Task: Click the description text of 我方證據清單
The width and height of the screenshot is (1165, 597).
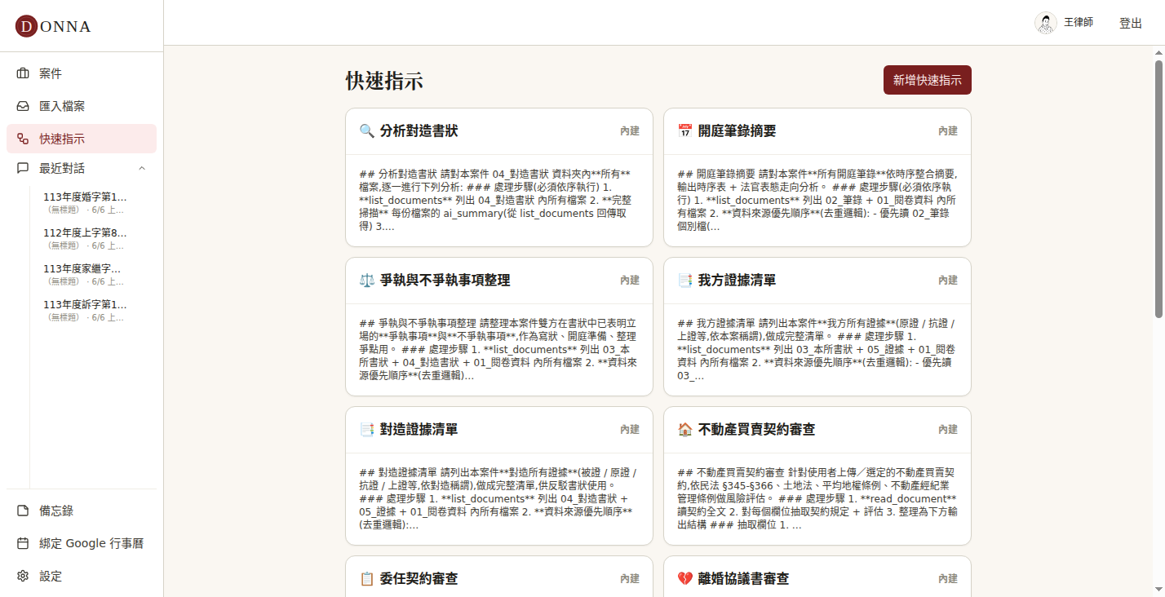Action: click(x=817, y=350)
